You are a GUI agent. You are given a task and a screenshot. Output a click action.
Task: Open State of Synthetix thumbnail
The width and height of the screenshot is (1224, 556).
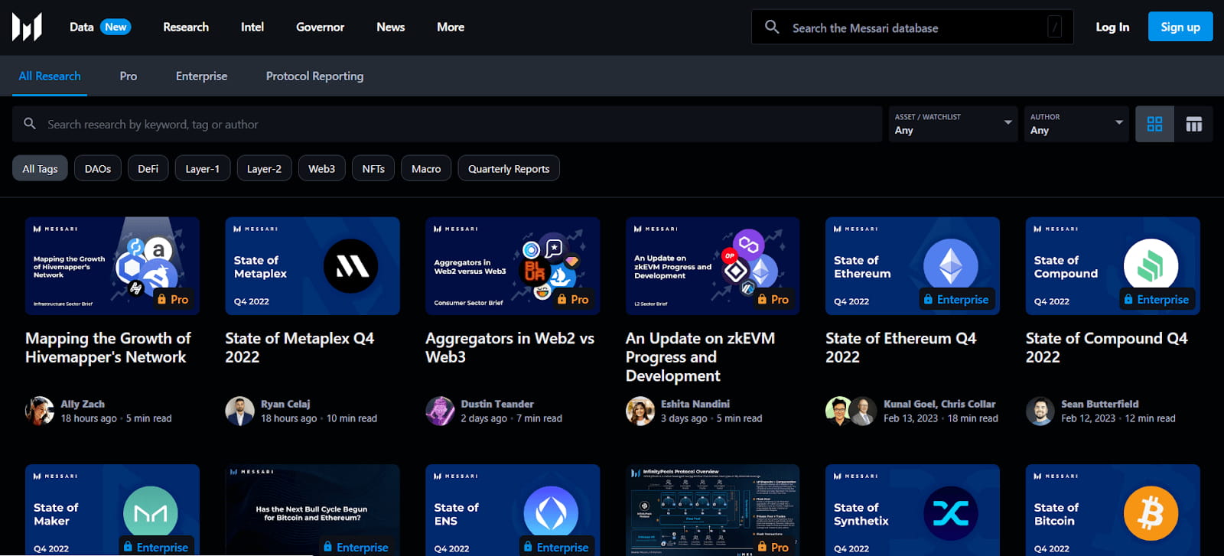(x=913, y=510)
